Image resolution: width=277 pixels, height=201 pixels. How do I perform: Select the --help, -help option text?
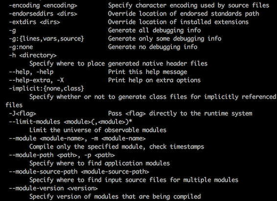[x=31, y=72]
